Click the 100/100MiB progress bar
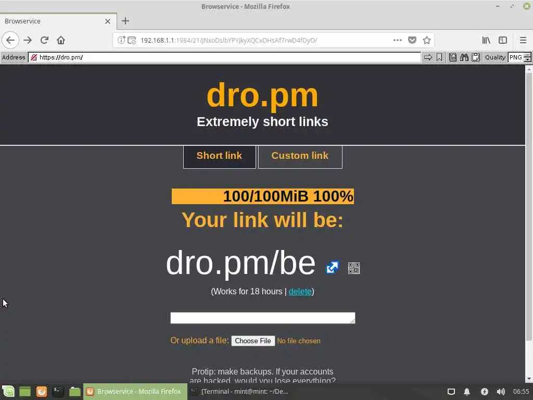The image size is (533, 400). coord(263,196)
